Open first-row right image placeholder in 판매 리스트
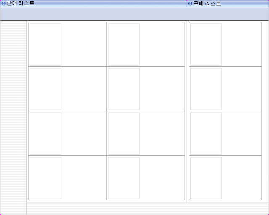Screen dimensions: 269x215 point(124,45)
